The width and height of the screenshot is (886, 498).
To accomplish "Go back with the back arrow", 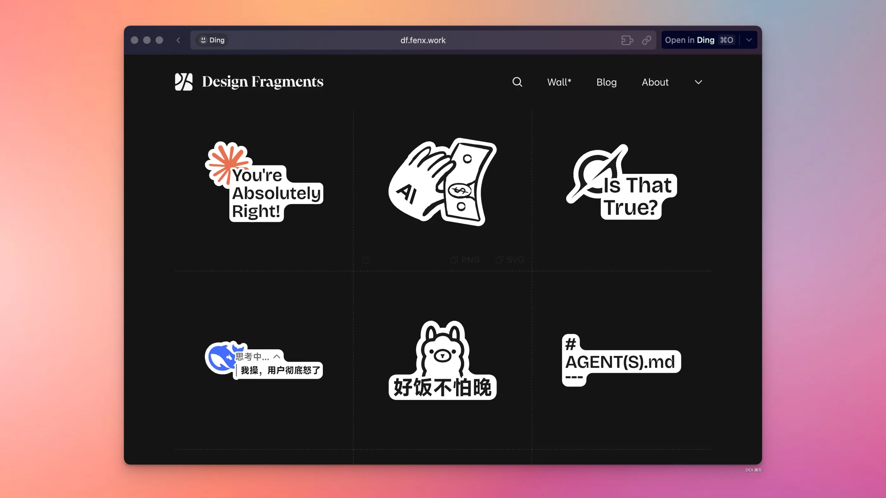I will point(178,40).
